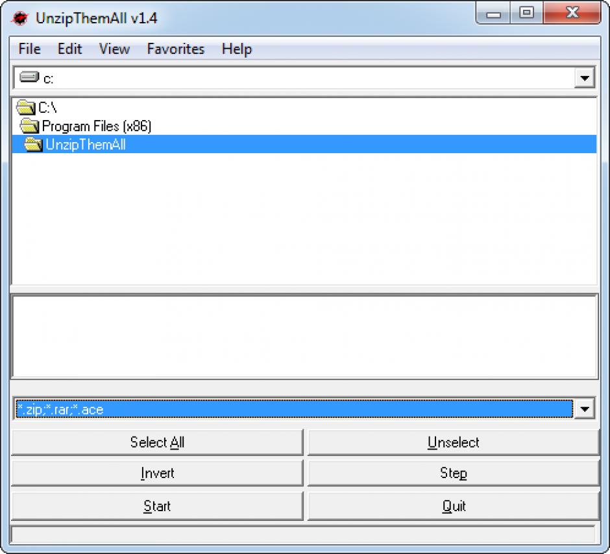This screenshot has width=610, height=554.
Task: Click the *.zip;*.rar;*.ace filter field
Action: point(294,409)
